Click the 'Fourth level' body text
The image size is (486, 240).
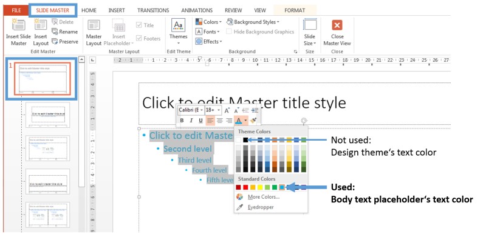tap(210, 170)
